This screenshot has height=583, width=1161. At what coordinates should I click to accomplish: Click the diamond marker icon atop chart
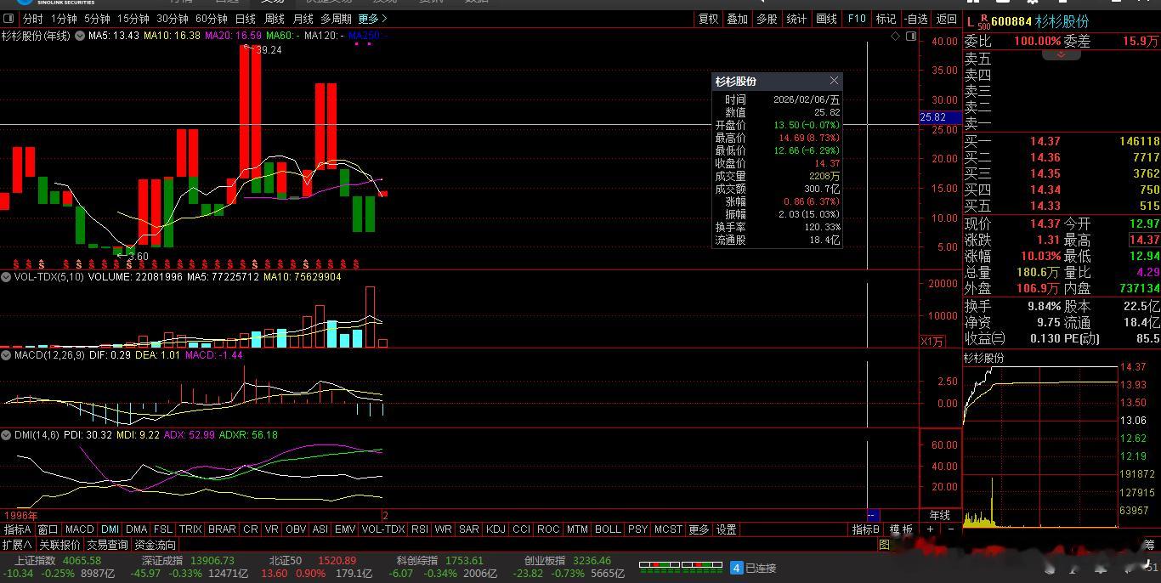pos(895,37)
